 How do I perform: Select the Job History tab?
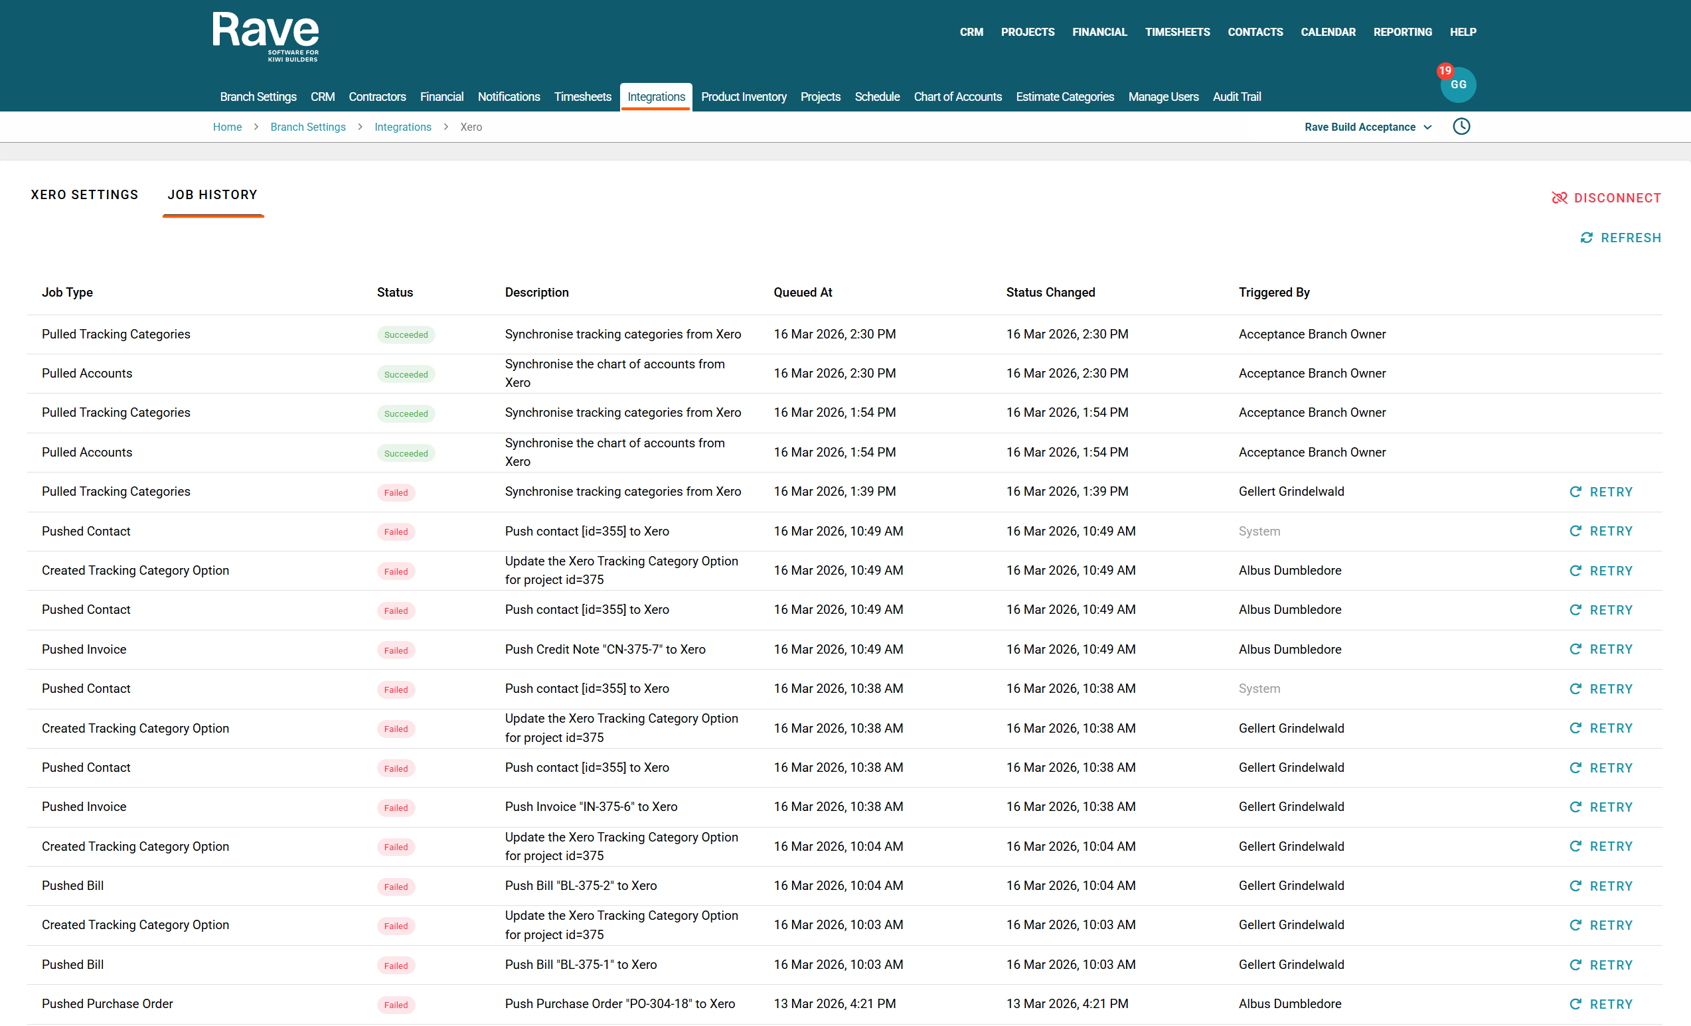coord(212,194)
